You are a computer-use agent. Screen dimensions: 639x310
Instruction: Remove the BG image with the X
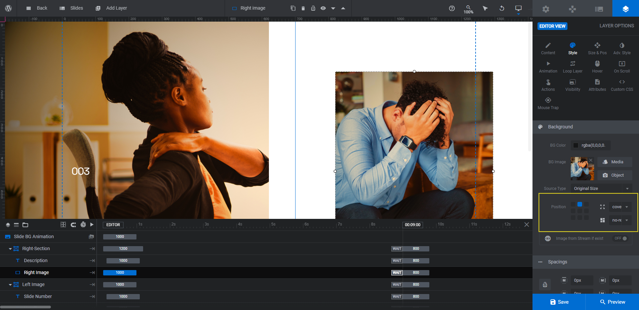point(591,160)
